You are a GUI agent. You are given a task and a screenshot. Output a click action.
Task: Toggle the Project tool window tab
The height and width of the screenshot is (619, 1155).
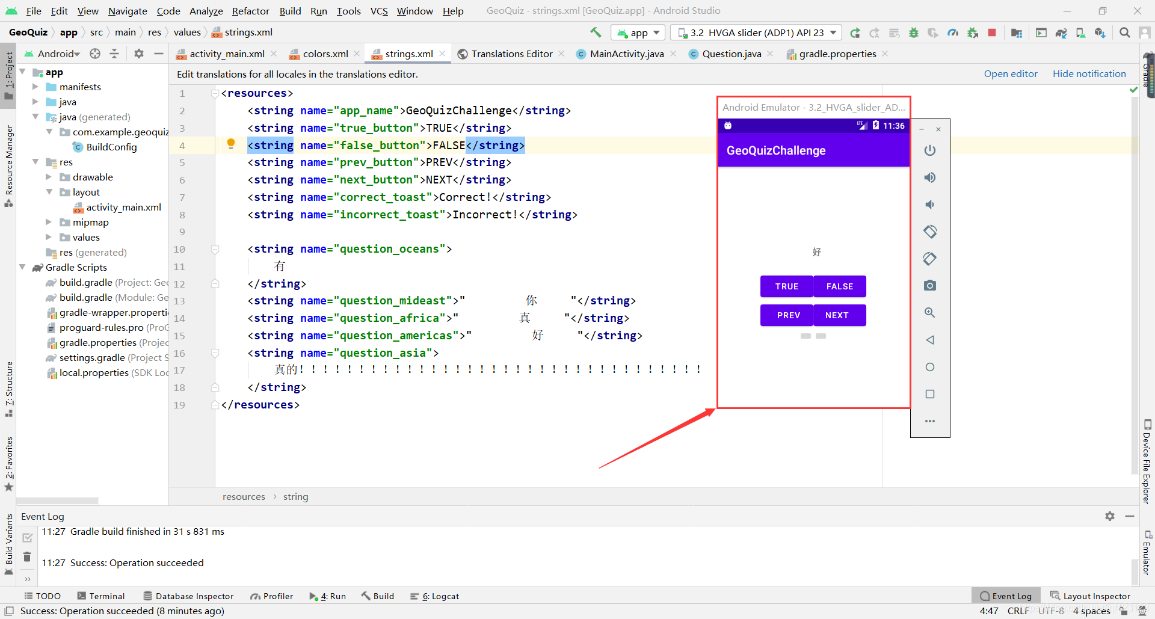[x=8, y=76]
